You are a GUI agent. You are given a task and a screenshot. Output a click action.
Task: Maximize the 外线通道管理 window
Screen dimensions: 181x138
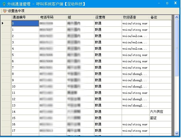click(x=167, y=3)
